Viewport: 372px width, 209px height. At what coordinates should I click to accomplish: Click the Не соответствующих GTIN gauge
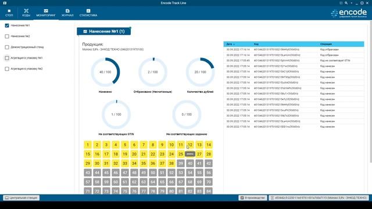point(116,114)
